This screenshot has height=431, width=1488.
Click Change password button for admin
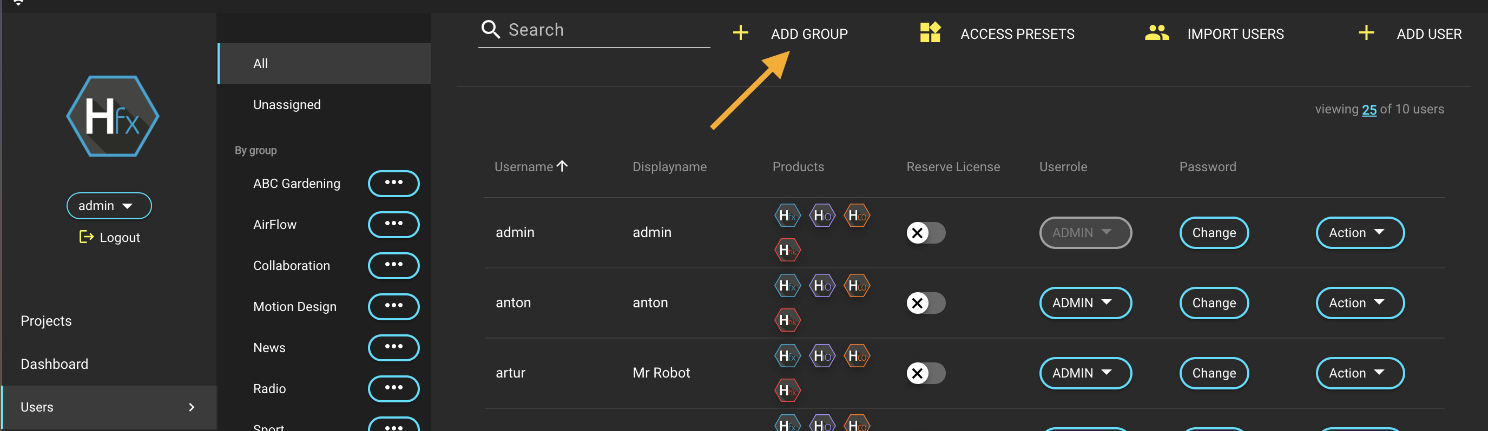(x=1213, y=233)
